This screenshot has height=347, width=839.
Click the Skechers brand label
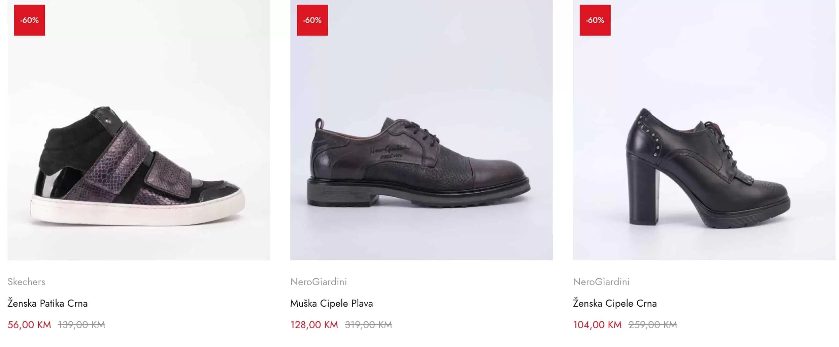click(x=26, y=282)
